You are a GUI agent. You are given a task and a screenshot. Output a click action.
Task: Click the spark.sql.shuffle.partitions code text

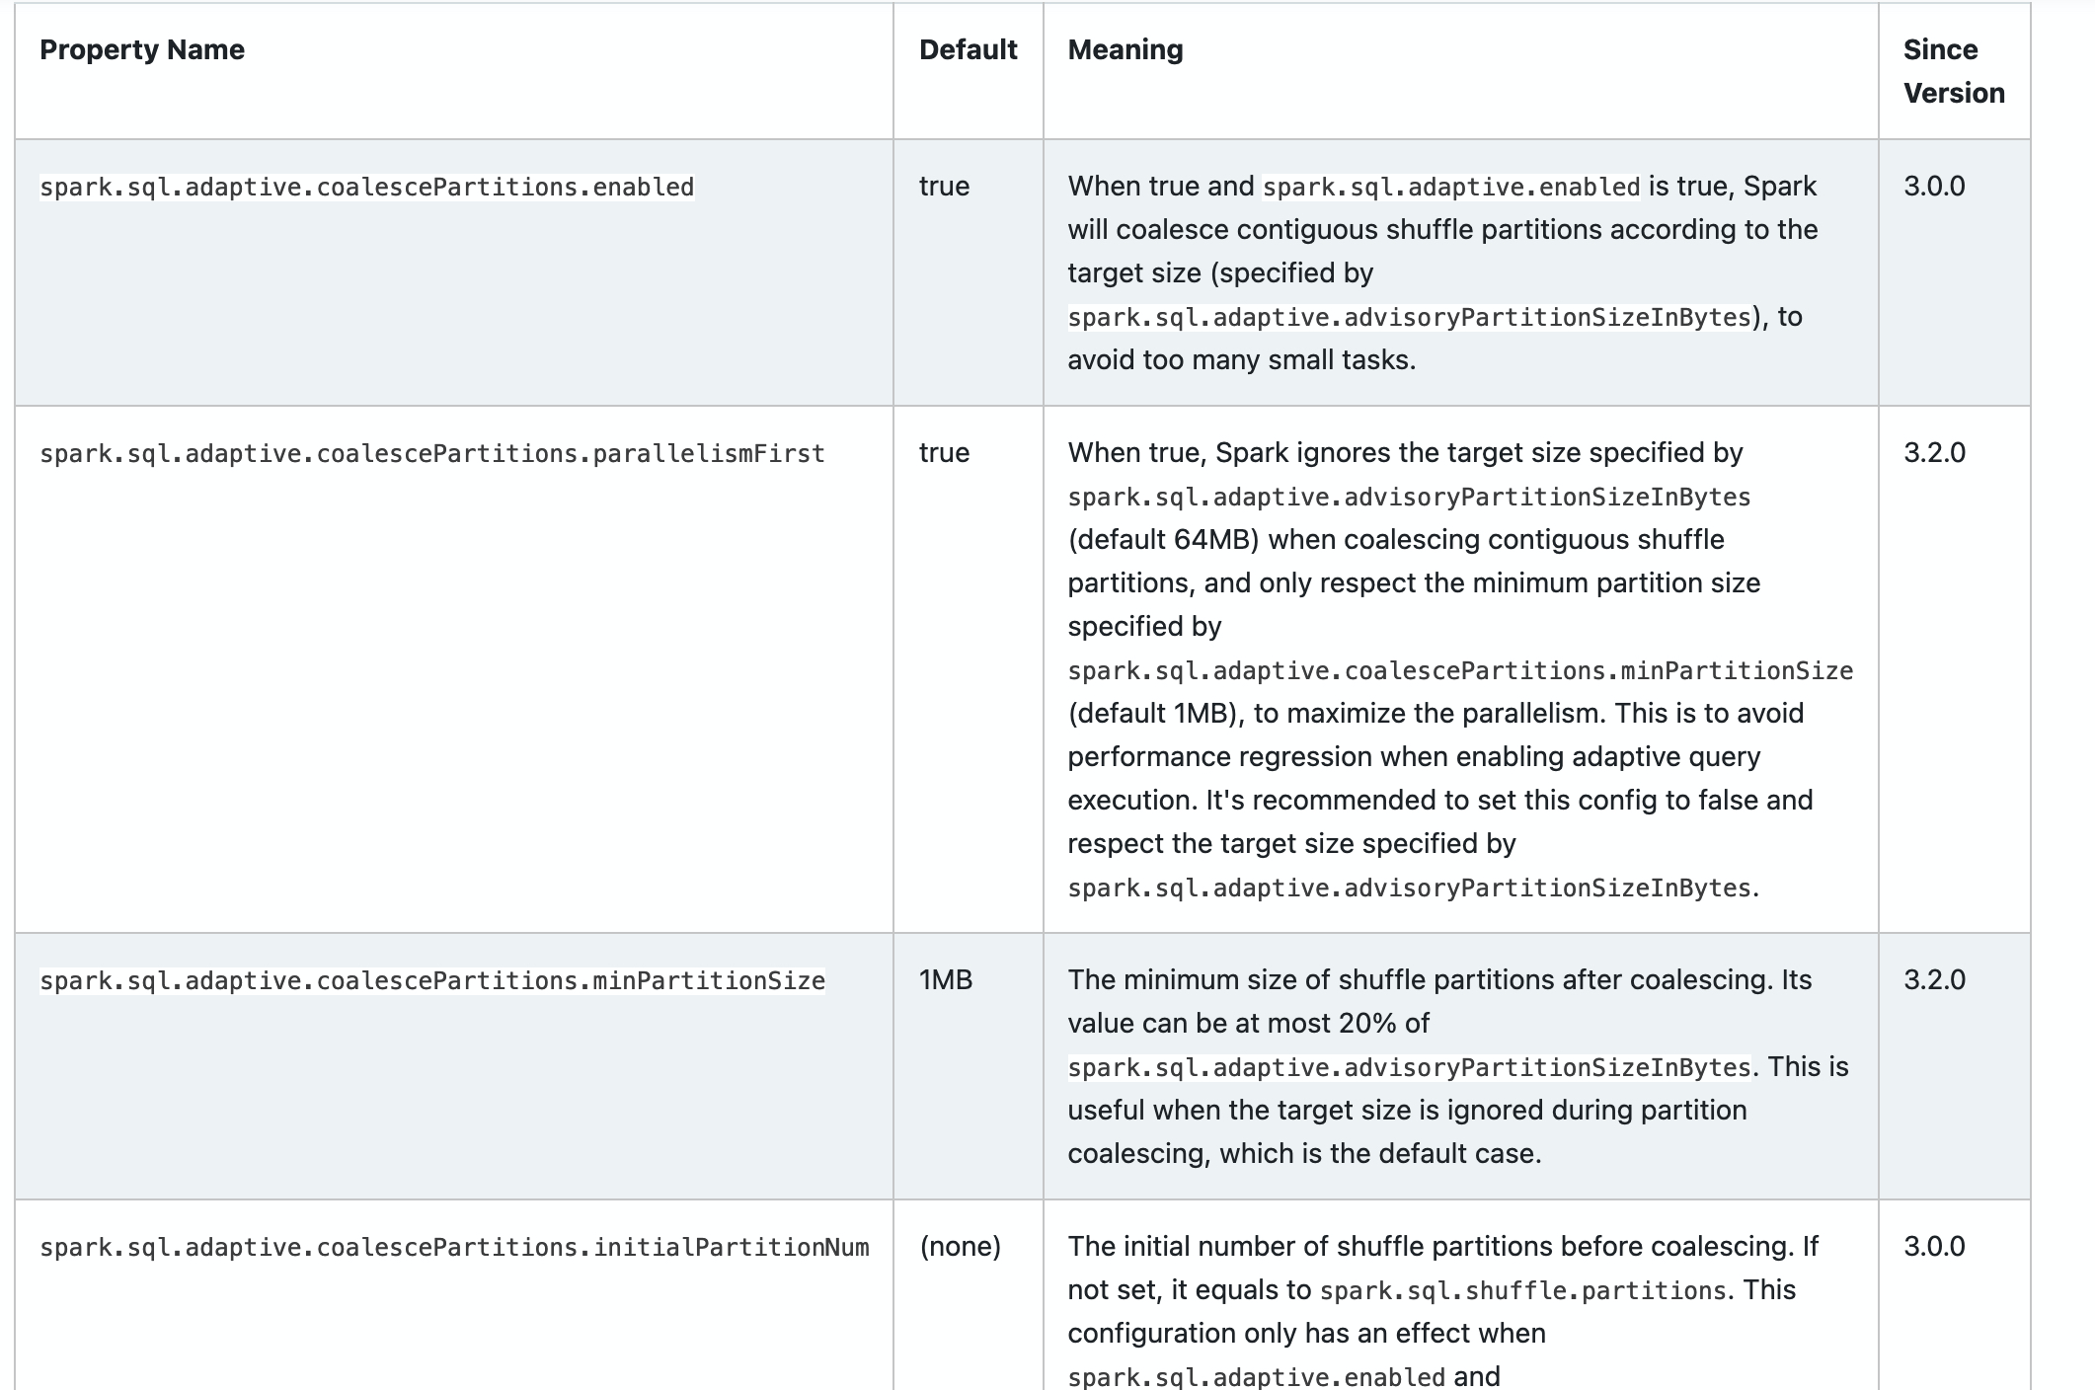pyautogui.click(x=1522, y=1290)
